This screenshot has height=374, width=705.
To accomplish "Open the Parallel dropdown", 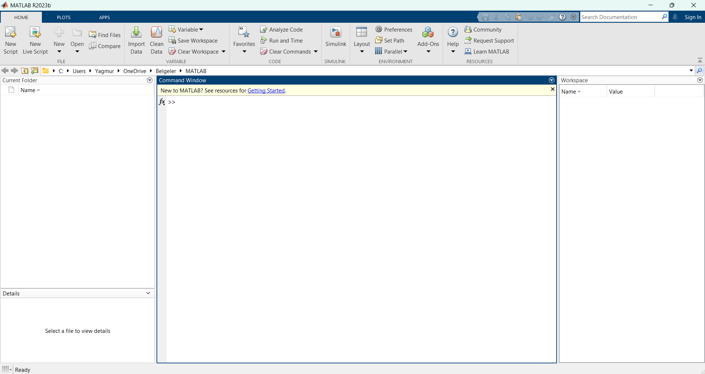I will tap(392, 51).
